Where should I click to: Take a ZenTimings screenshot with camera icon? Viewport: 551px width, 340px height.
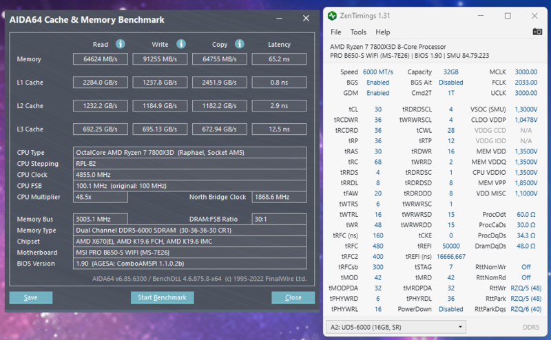coord(537,32)
